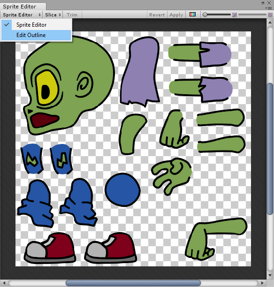The height and width of the screenshot is (287, 274).
Task: Select the left blue torn pant leg sprite
Action: pos(32,159)
